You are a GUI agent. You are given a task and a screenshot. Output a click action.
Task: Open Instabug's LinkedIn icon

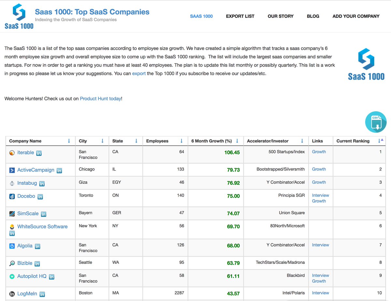[x=42, y=184]
